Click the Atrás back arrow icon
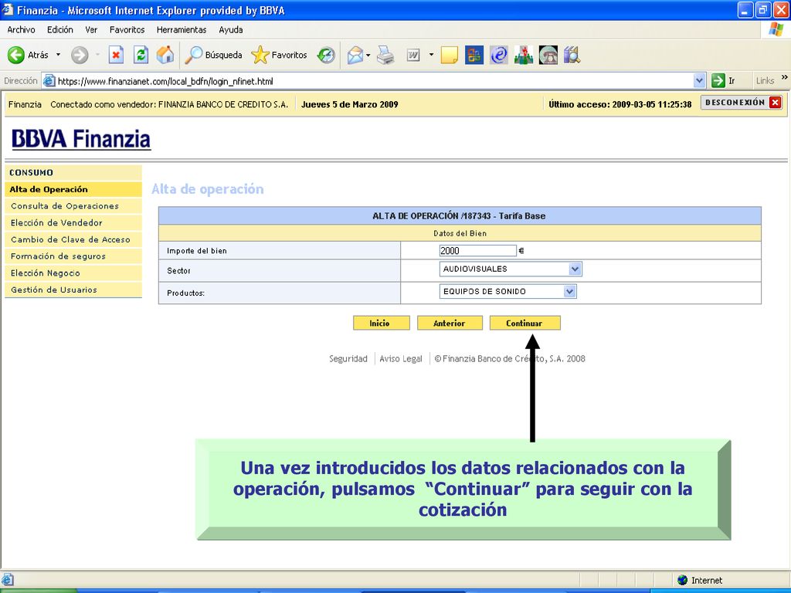This screenshot has height=593, width=791. click(x=16, y=55)
